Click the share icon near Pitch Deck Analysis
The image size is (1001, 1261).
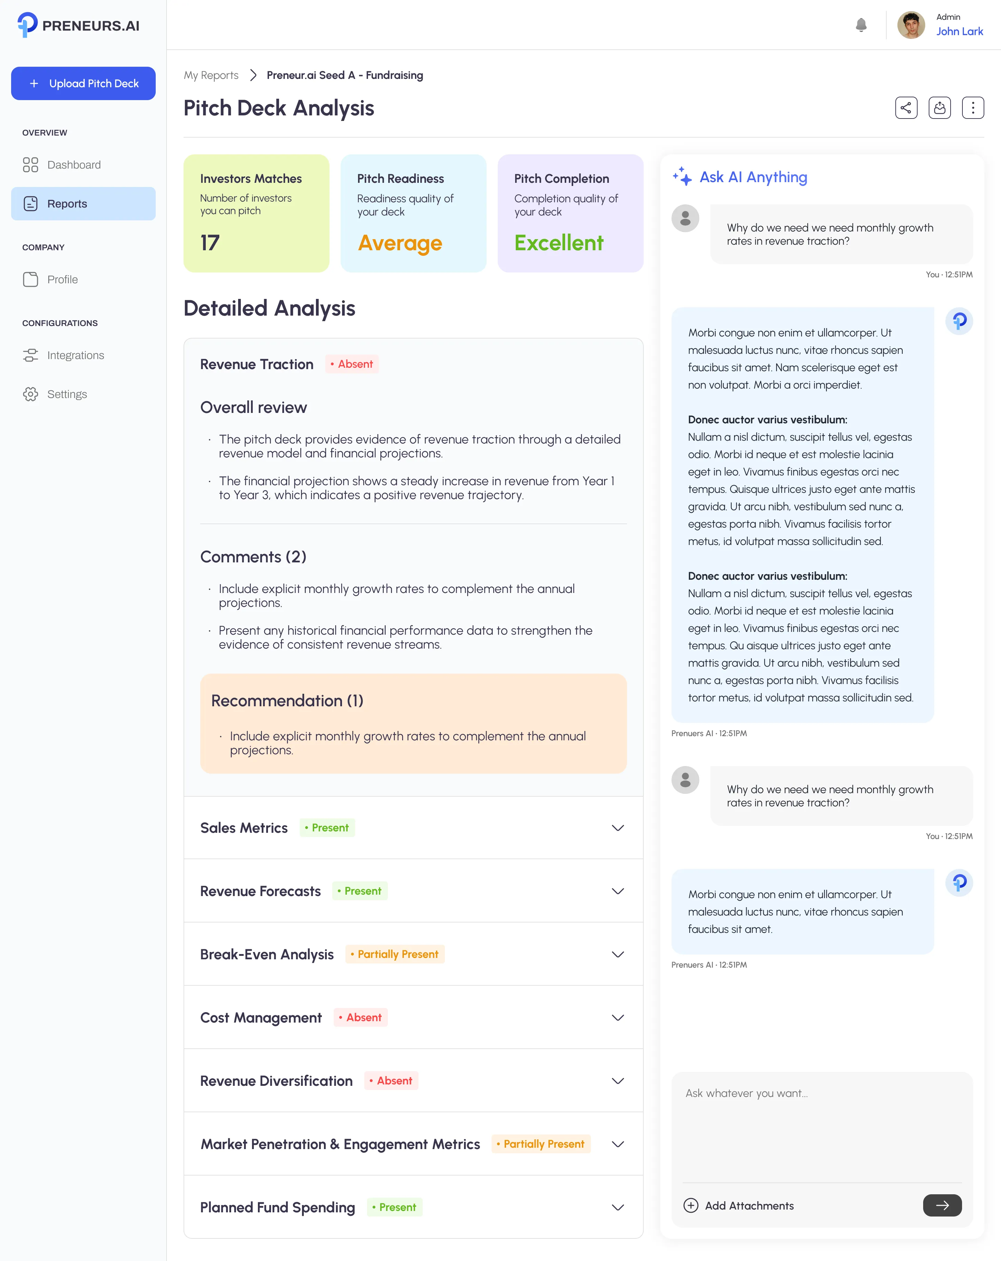point(906,108)
